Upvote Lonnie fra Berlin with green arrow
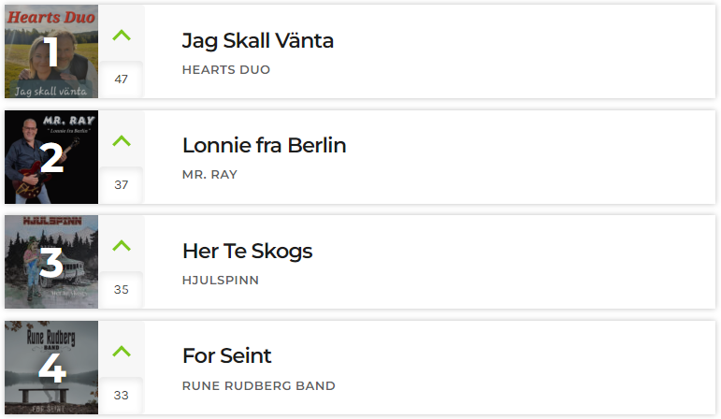This screenshot has width=721, height=419. [122, 140]
